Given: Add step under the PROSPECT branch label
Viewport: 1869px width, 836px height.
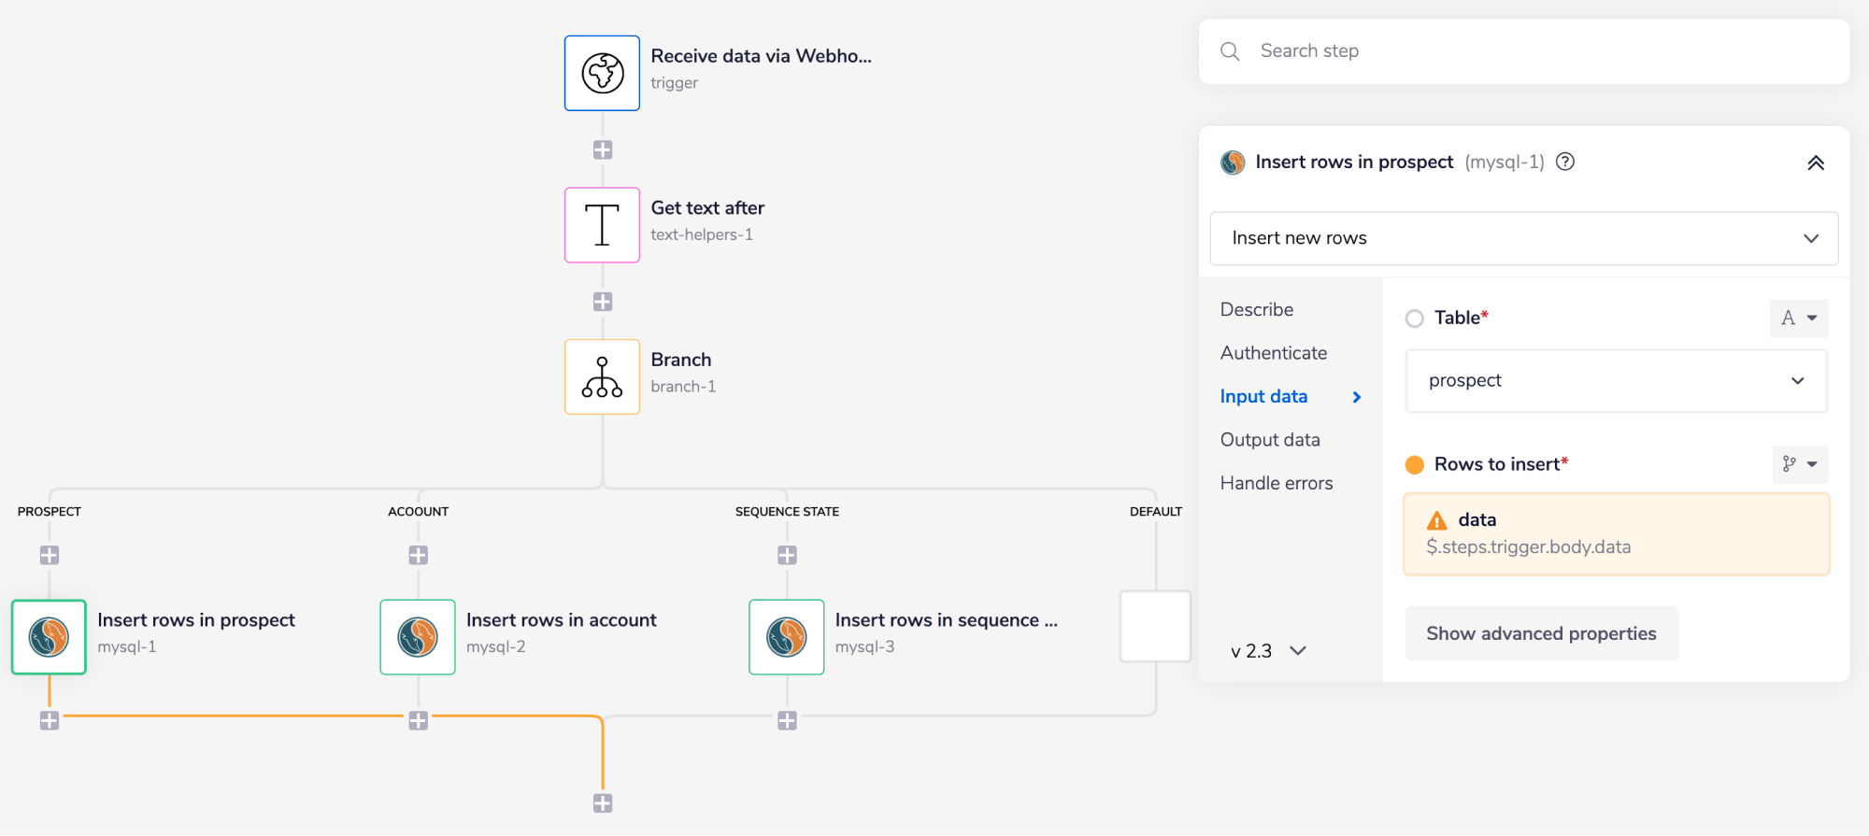Looking at the screenshot, I should click(x=50, y=555).
